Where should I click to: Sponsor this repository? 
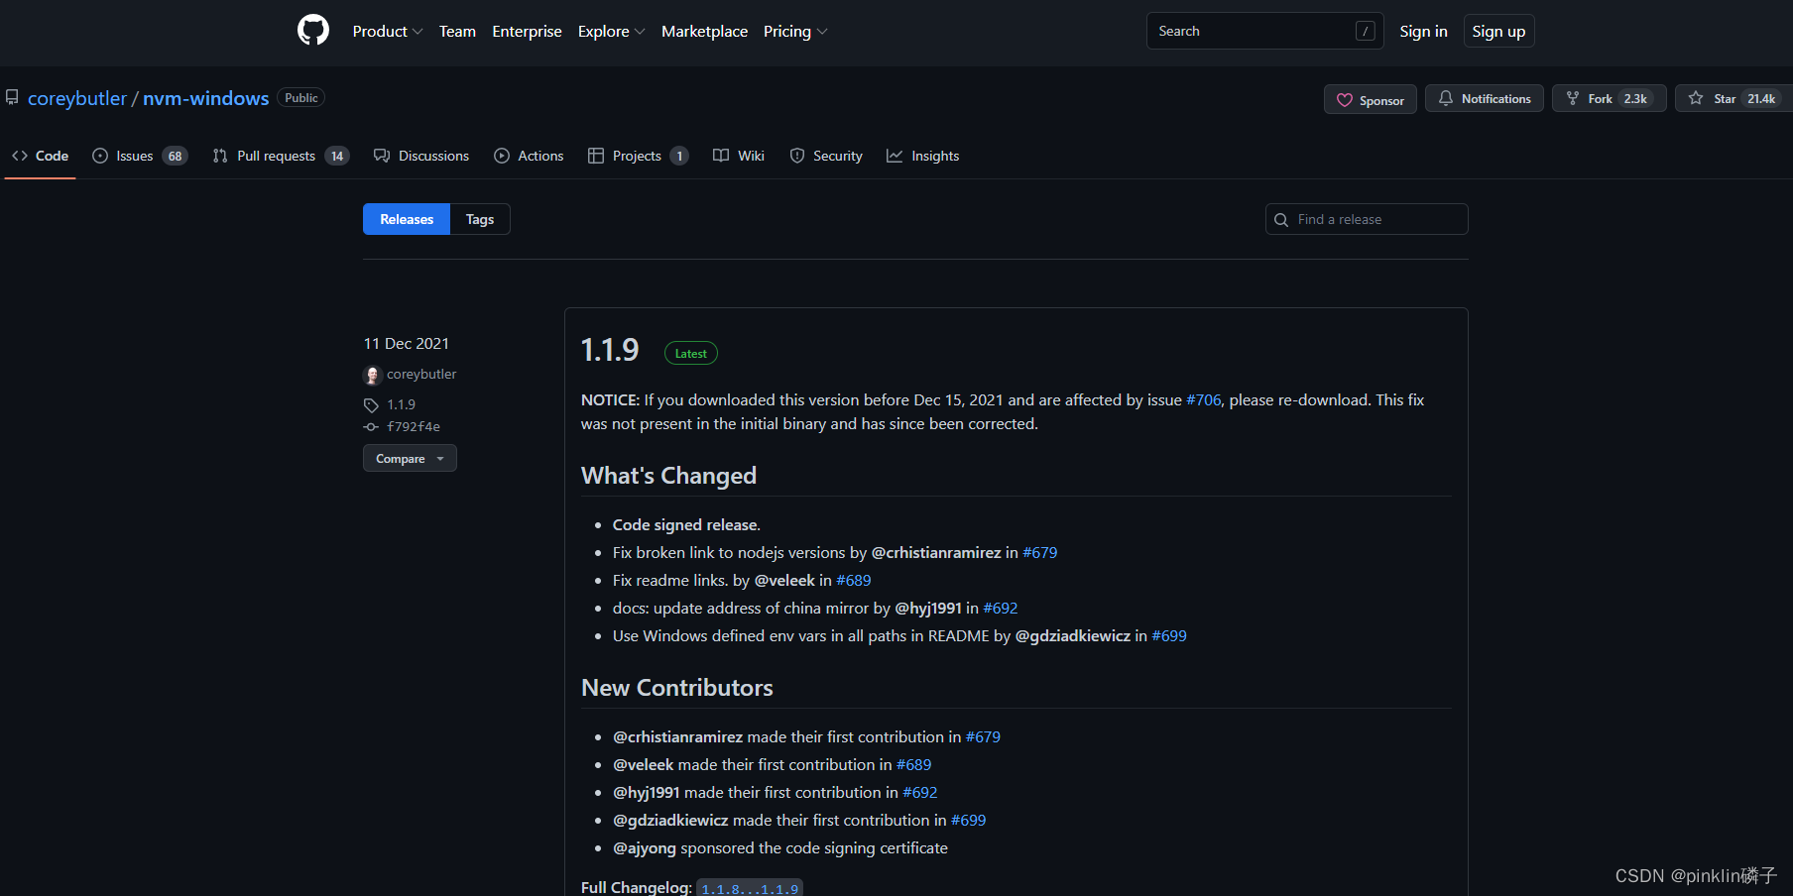(1370, 99)
